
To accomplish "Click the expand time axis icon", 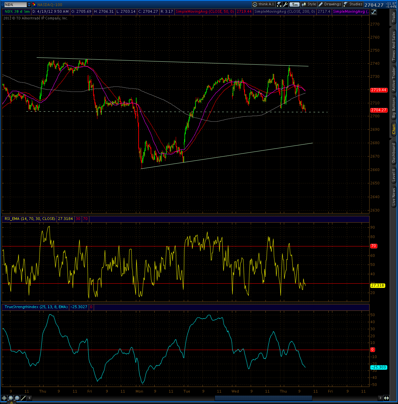I will point(387,398).
